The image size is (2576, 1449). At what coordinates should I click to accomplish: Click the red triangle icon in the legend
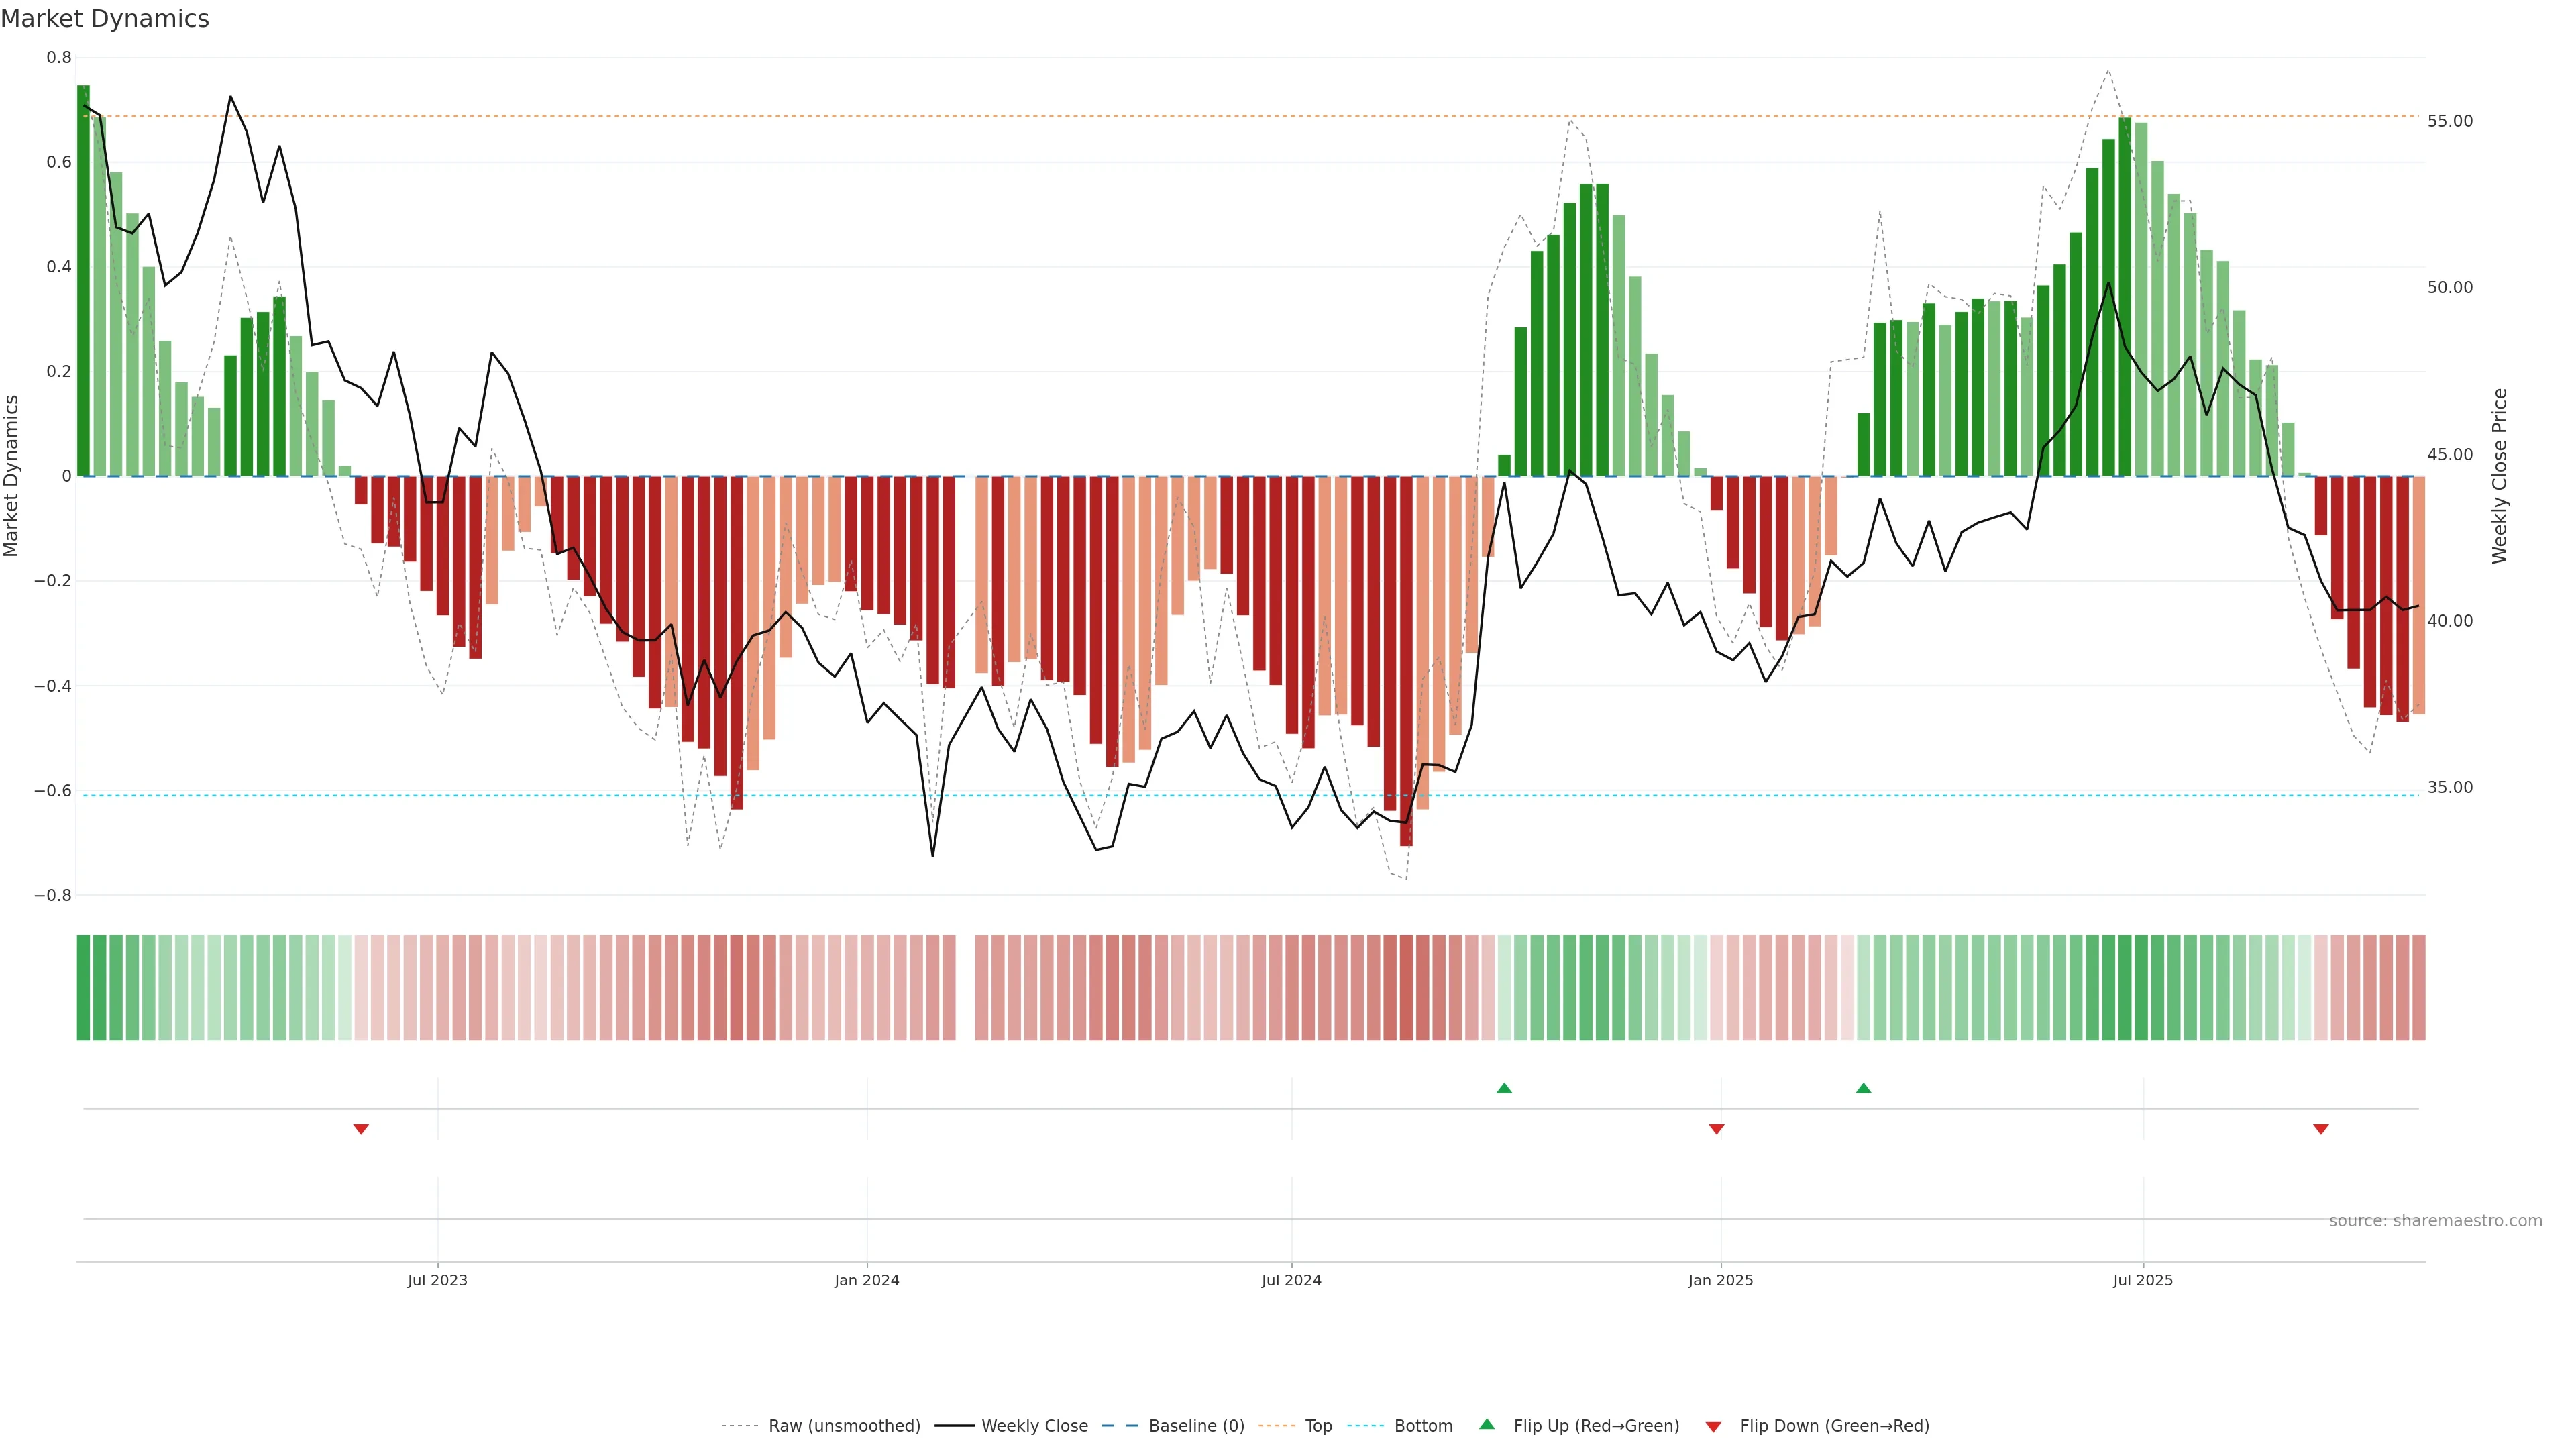coord(1713,1427)
